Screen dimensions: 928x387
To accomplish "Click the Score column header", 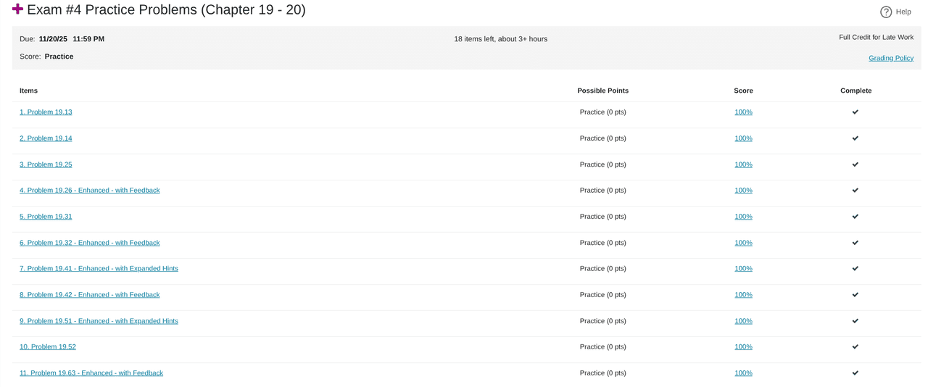I will click(743, 91).
